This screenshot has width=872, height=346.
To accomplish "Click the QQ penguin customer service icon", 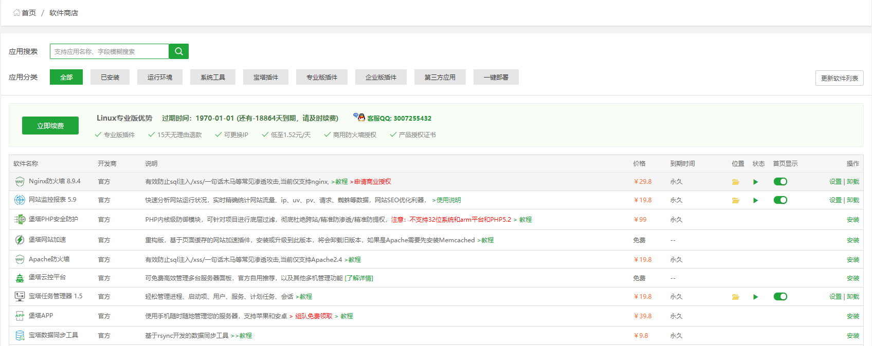I will pos(359,117).
